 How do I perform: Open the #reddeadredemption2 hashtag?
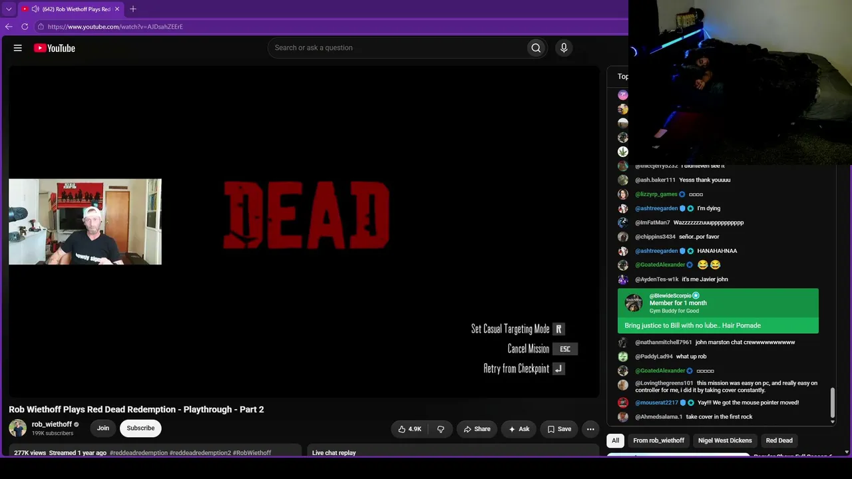click(x=200, y=453)
